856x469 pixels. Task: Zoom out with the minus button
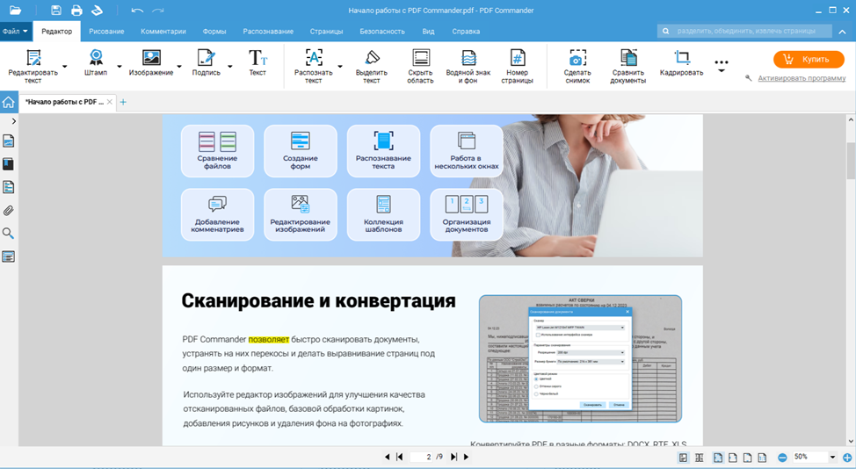[782, 458]
